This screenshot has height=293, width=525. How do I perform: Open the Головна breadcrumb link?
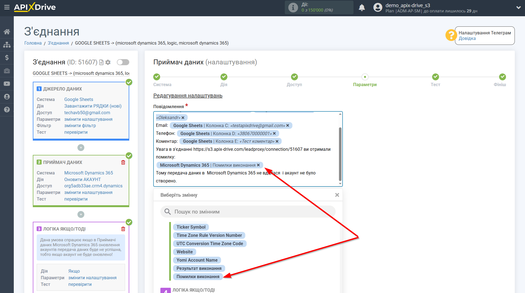33,43
